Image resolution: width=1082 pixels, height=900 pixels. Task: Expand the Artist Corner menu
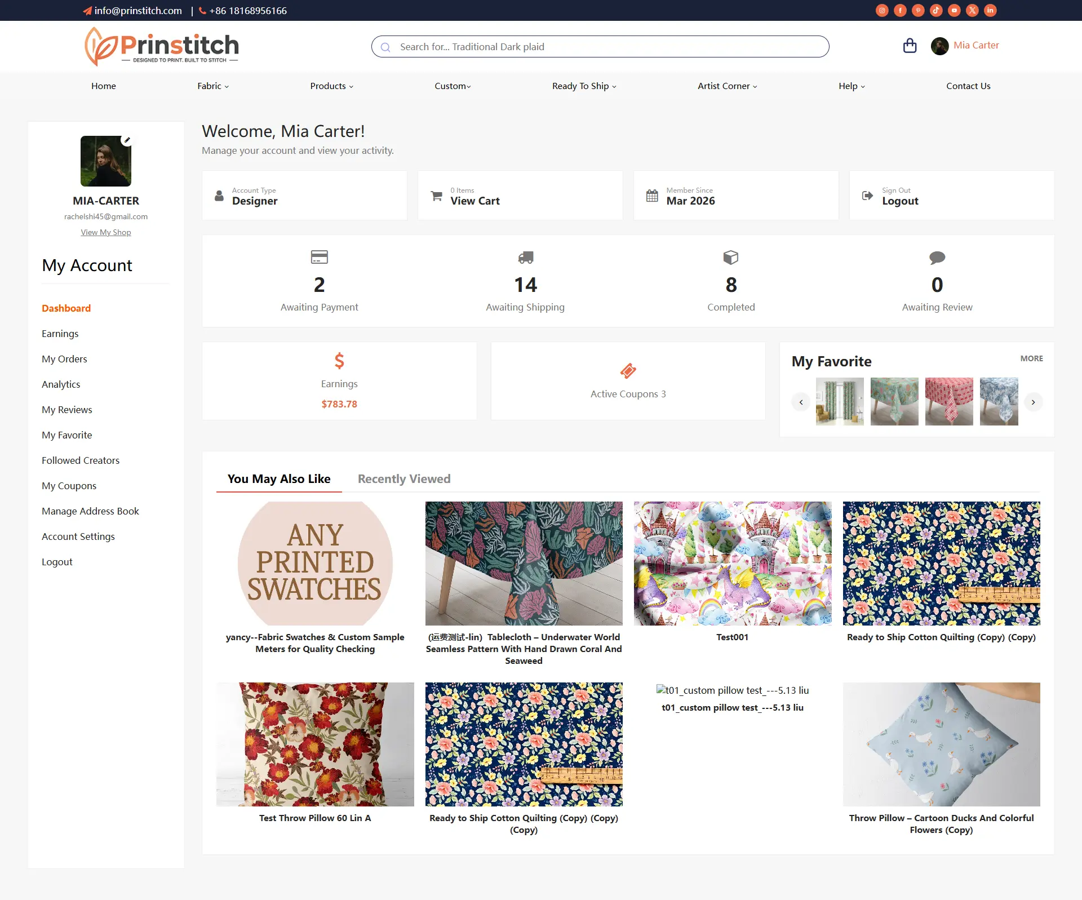tap(728, 86)
